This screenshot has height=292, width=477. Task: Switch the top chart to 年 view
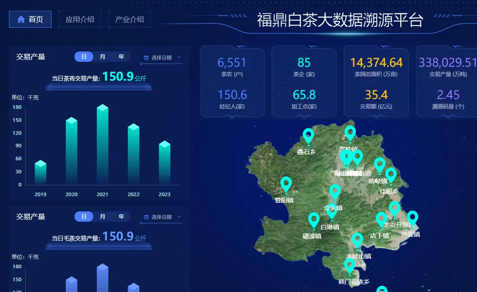pos(120,57)
